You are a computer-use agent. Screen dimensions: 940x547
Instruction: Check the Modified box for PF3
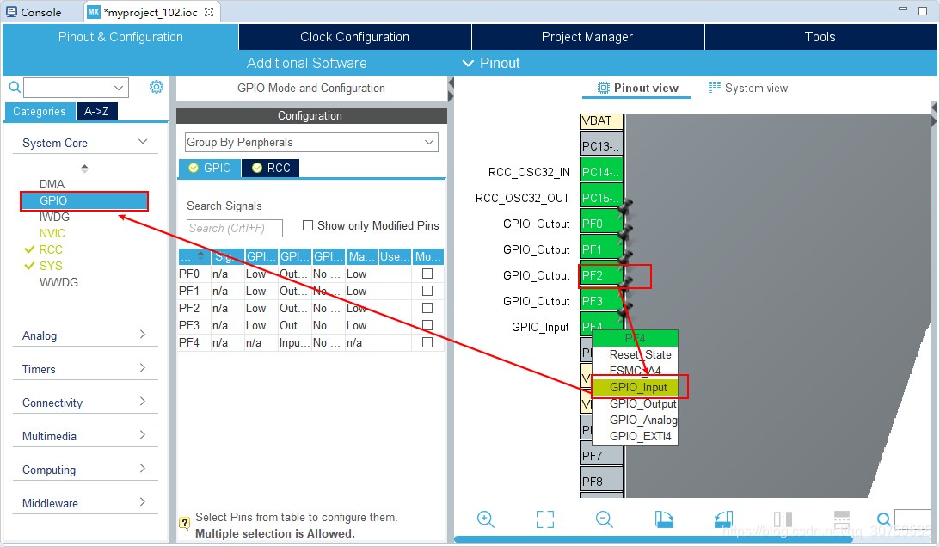(427, 325)
